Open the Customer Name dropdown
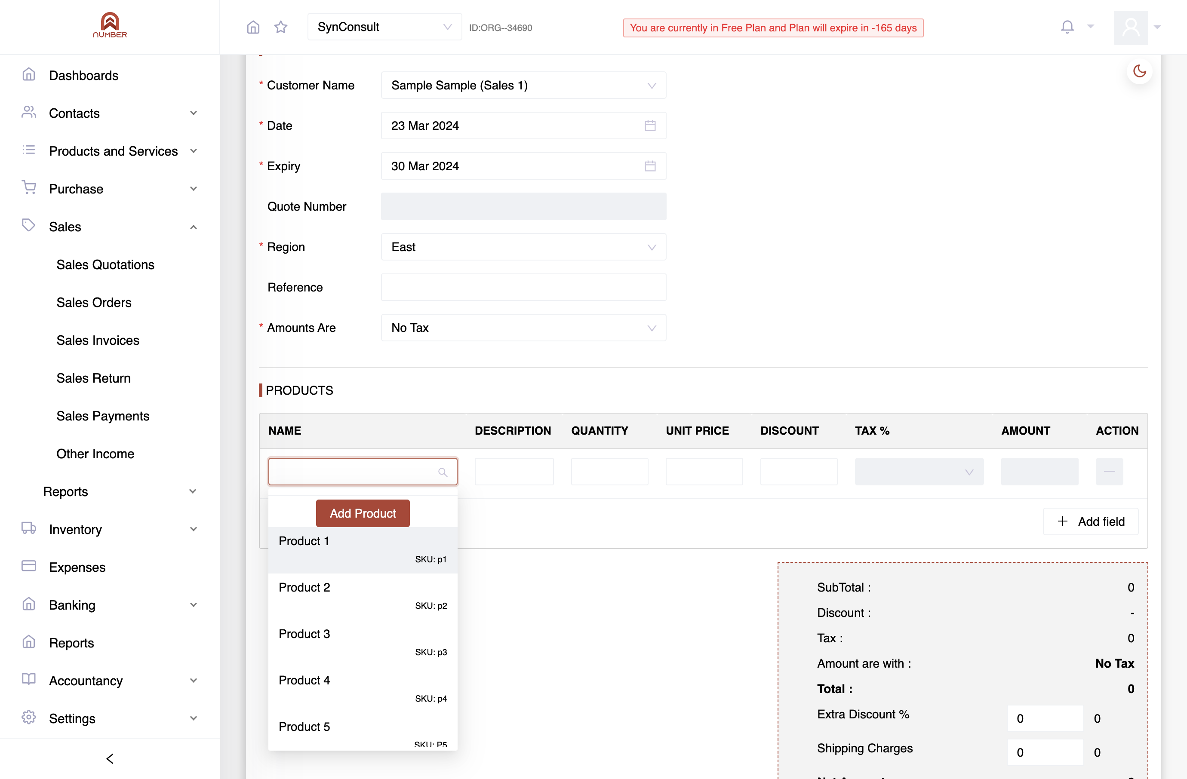This screenshot has height=779, width=1187. (523, 85)
